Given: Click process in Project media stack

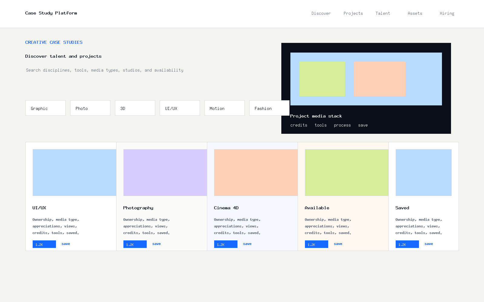Looking at the screenshot, I should 342,125.
